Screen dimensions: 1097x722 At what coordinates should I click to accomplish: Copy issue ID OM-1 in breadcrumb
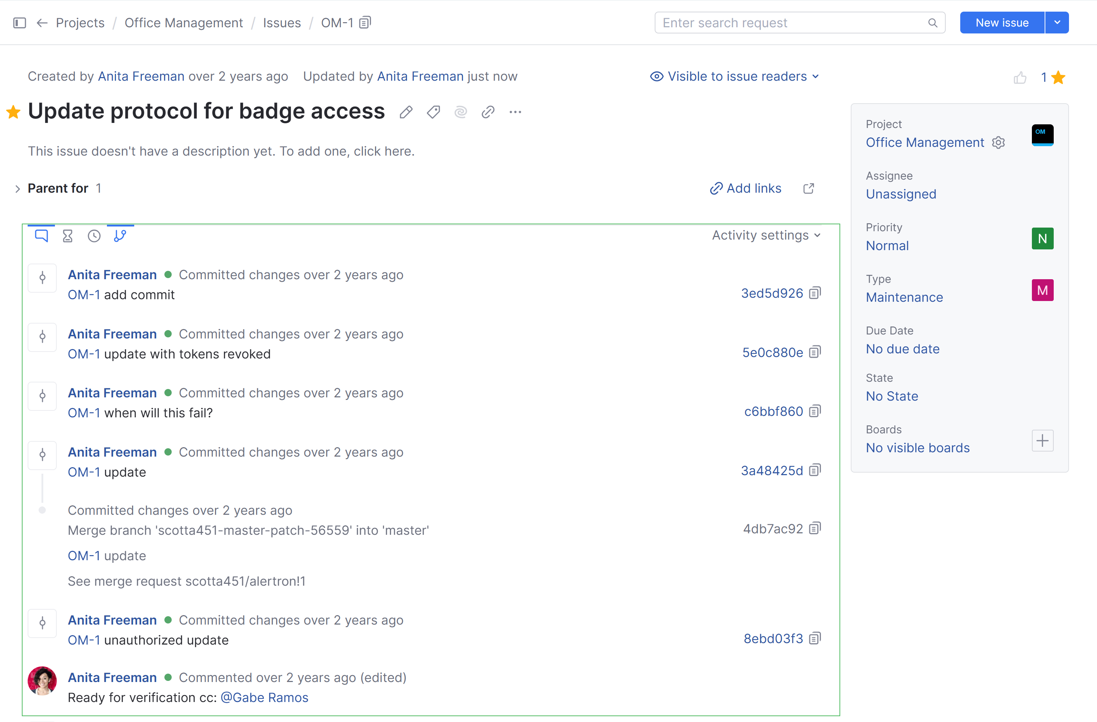(x=365, y=23)
